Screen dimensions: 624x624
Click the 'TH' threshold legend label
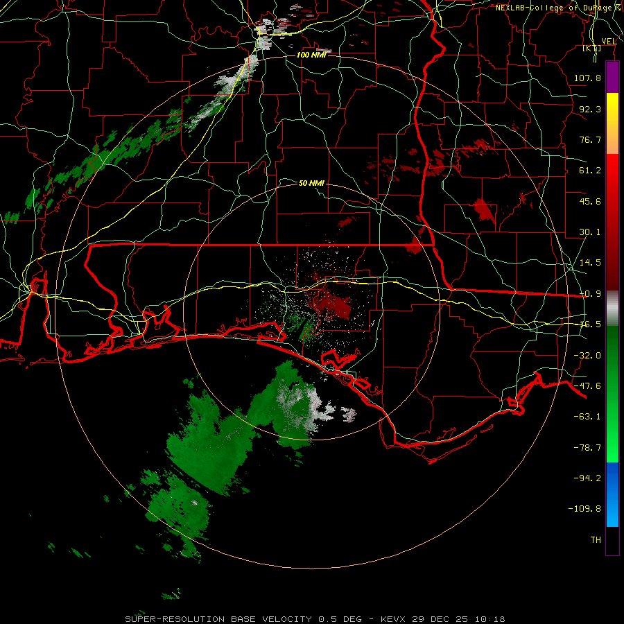(x=596, y=539)
